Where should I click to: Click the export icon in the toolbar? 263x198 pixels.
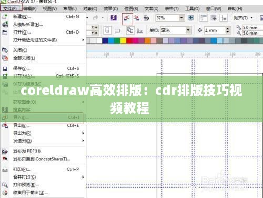pos(136,18)
